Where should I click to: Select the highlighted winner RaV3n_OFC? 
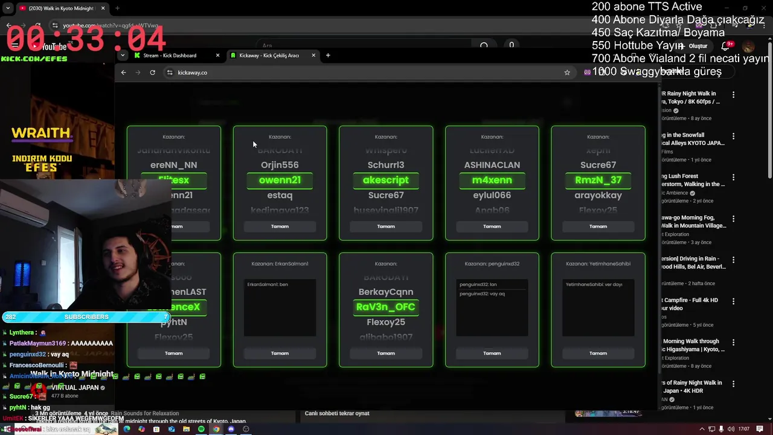386,307
